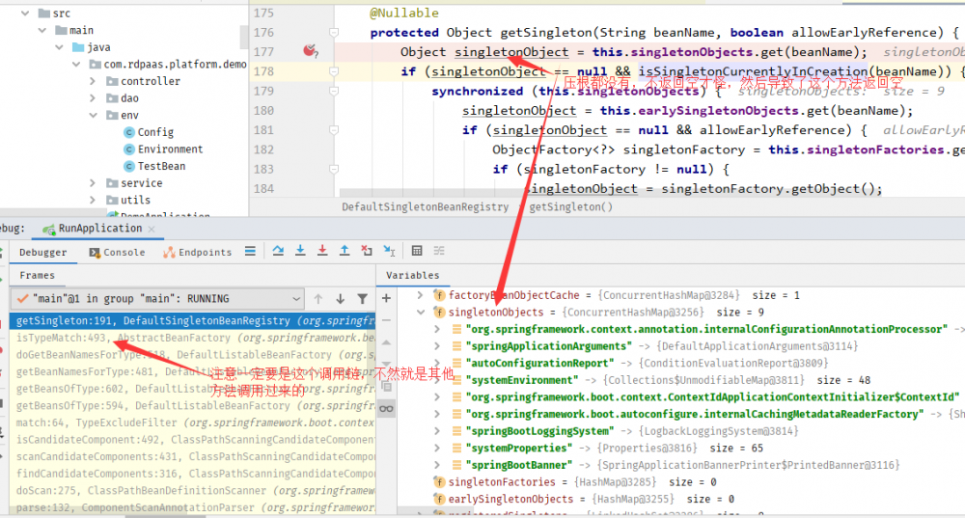This screenshot has width=965, height=518.
Task: Click the Run to Cursor icon
Action: [x=389, y=251]
